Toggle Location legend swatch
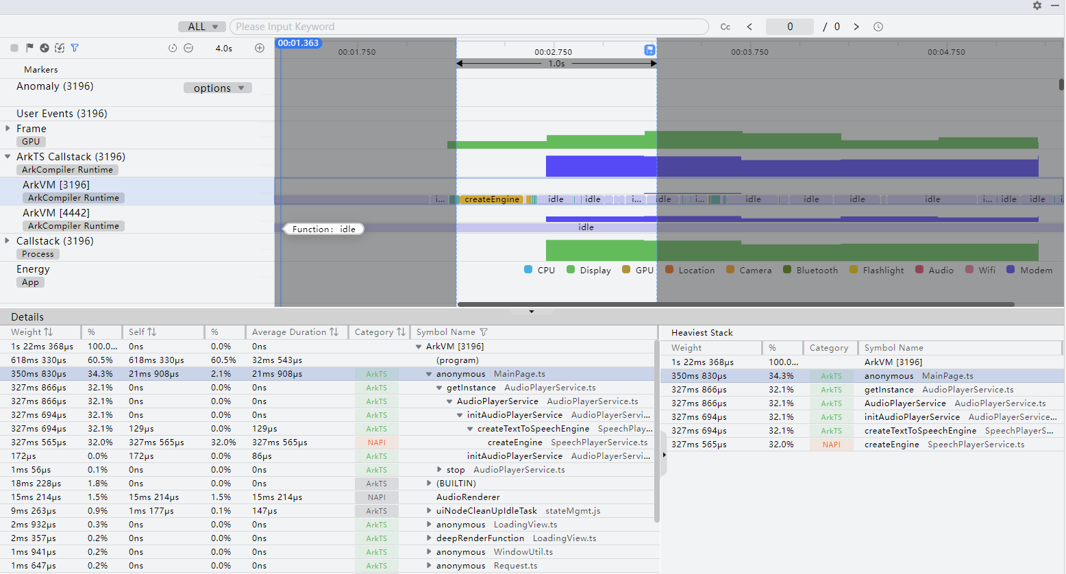Screen dimensions: 1066x574 pyautogui.click(x=669, y=269)
